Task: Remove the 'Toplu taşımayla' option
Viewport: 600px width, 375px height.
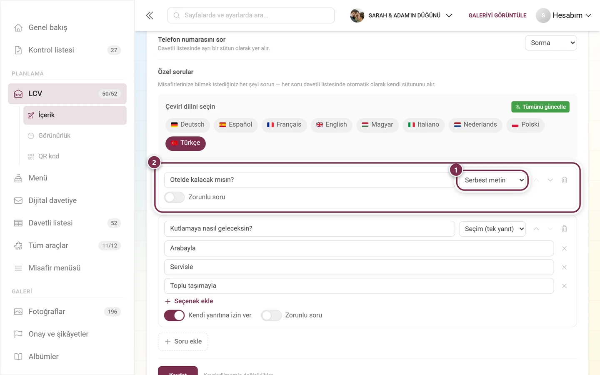Action: [x=564, y=286]
